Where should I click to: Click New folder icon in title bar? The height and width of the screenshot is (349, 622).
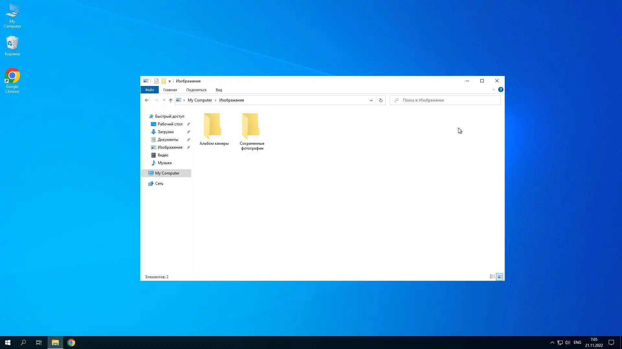[x=164, y=81]
